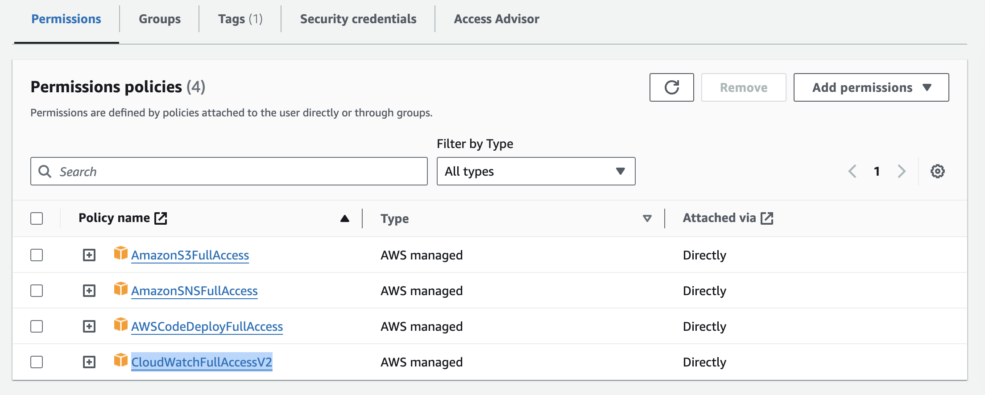This screenshot has height=395, width=985.
Task: Switch to the Security credentials tab
Action: [x=358, y=19]
